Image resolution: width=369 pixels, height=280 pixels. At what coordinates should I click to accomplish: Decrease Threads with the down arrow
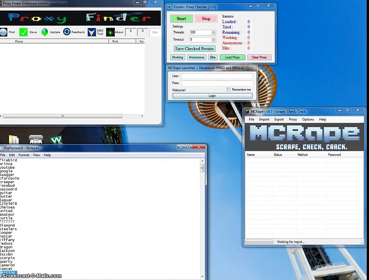(214, 34)
